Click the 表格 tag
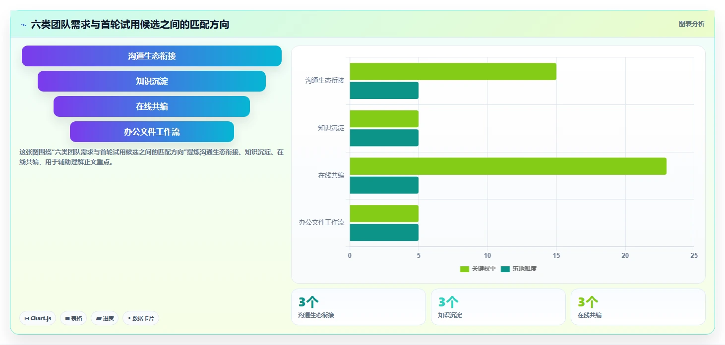This screenshot has width=725, height=345. tap(73, 318)
